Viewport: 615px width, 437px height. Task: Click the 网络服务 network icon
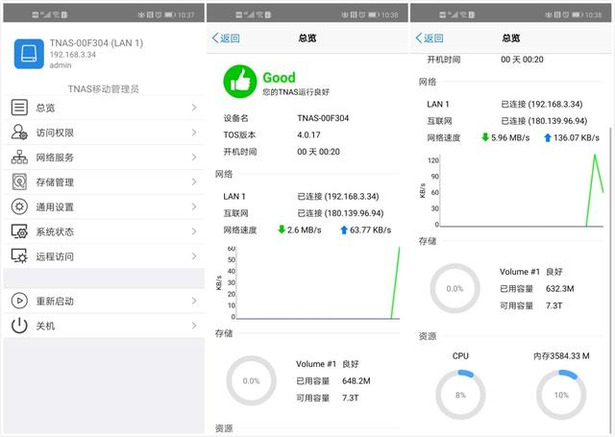pos(19,158)
